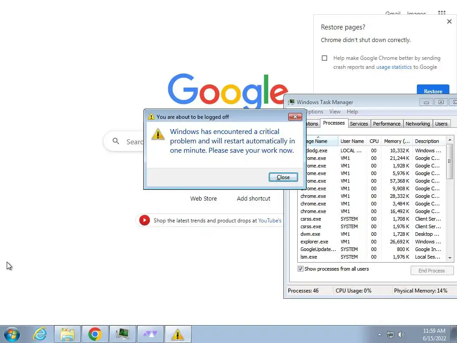
Task: Switch to the Processes tab
Action: coord(334,123)
